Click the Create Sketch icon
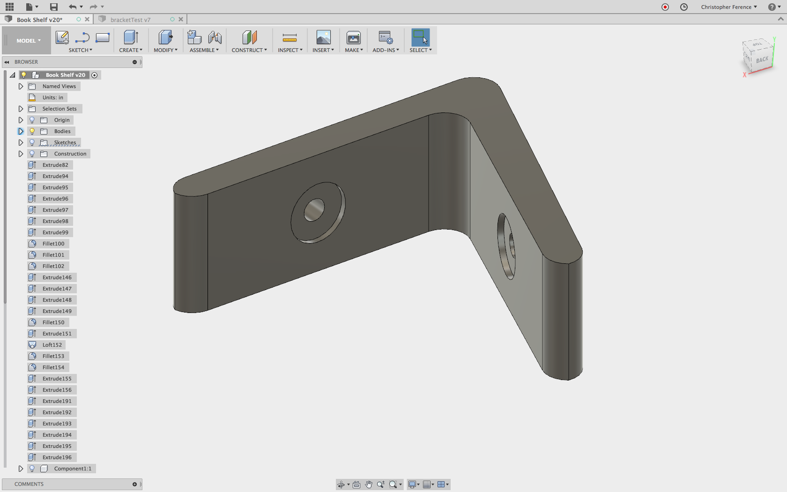The height and width of the screenshot is (492, 787). point(62,38)
